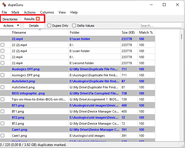This screenshot has height=148, width=185.
Task: Close the Results tab with orange X
Action: (x=38, y=19)
